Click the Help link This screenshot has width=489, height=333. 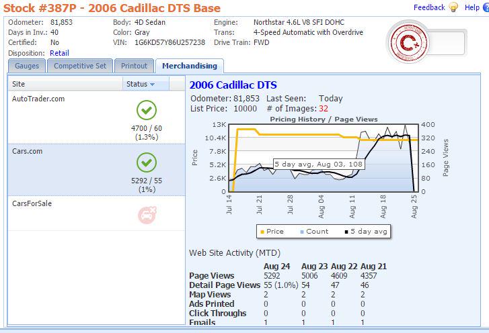click(x=472, y=7)
